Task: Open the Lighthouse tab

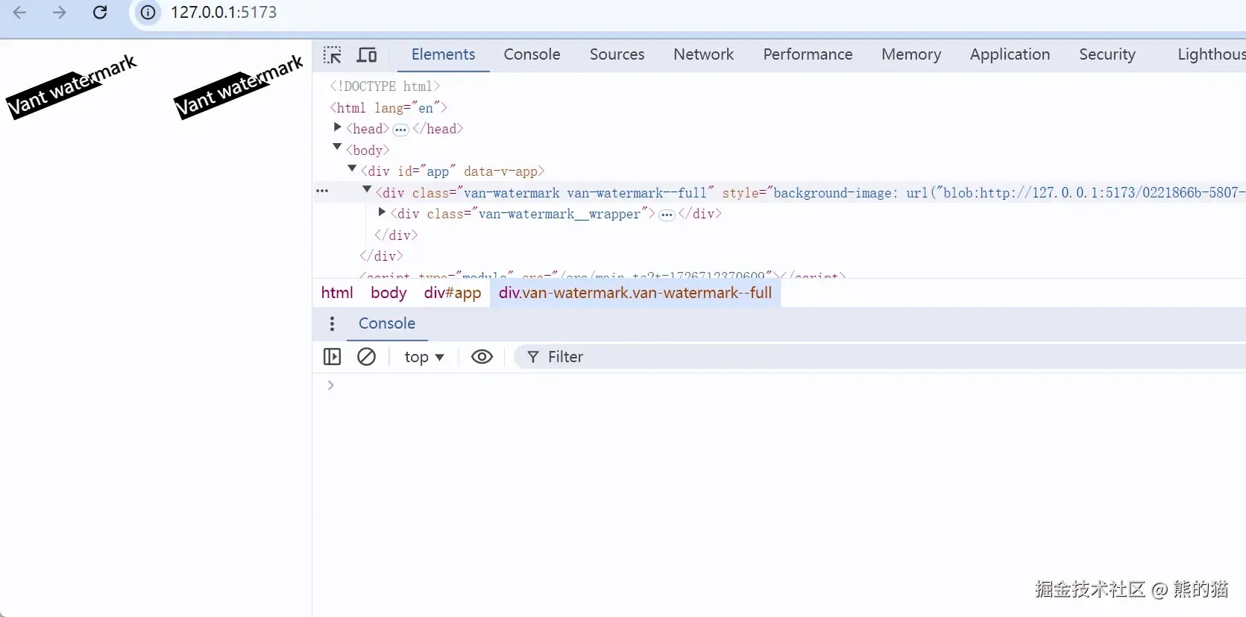Action: [1211, 54]
